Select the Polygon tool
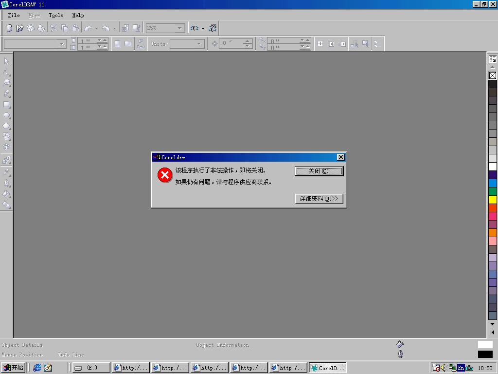The width and height of the screenshot is (498, 374). [6, 126]
